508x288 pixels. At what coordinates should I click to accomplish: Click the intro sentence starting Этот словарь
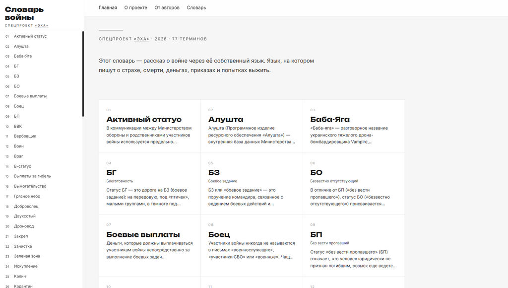coord(206,66)
